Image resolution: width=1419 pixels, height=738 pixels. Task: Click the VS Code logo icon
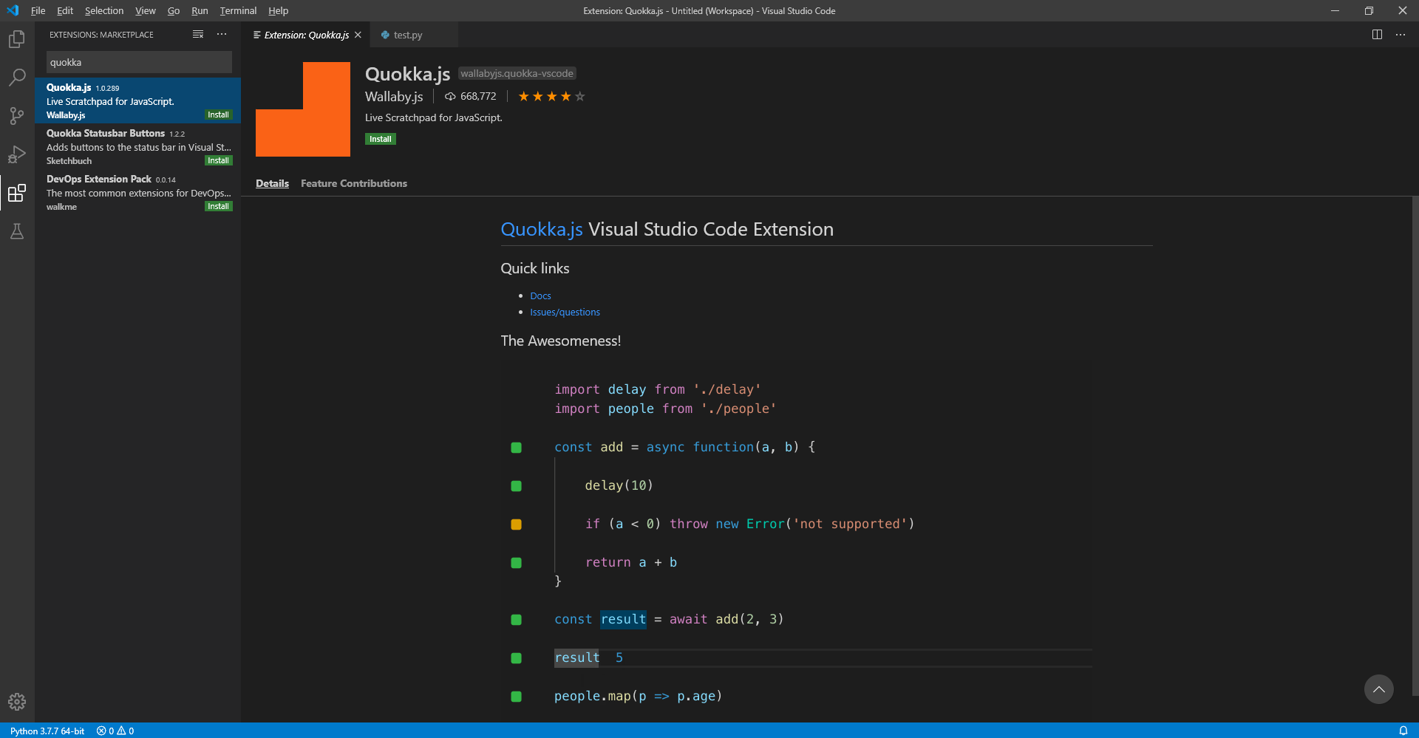tap(13, 10)
